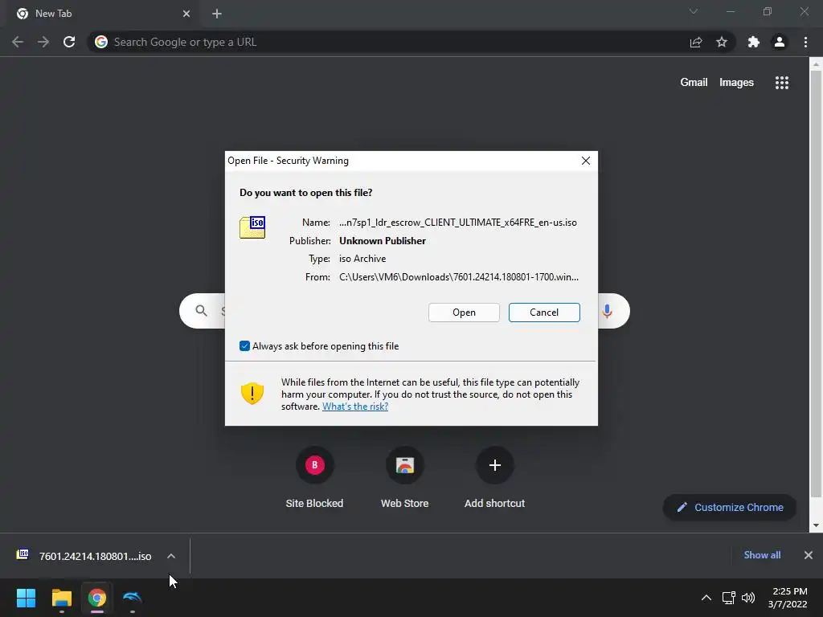
Task: Click Open in the security dialog
Action: [464, 313]
